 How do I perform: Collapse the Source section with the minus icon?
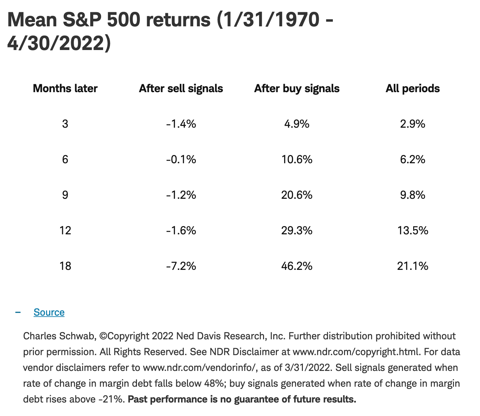pos(18,312)
